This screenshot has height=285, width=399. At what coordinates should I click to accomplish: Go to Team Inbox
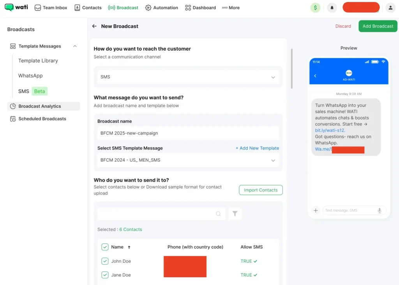tap(51, 7)
